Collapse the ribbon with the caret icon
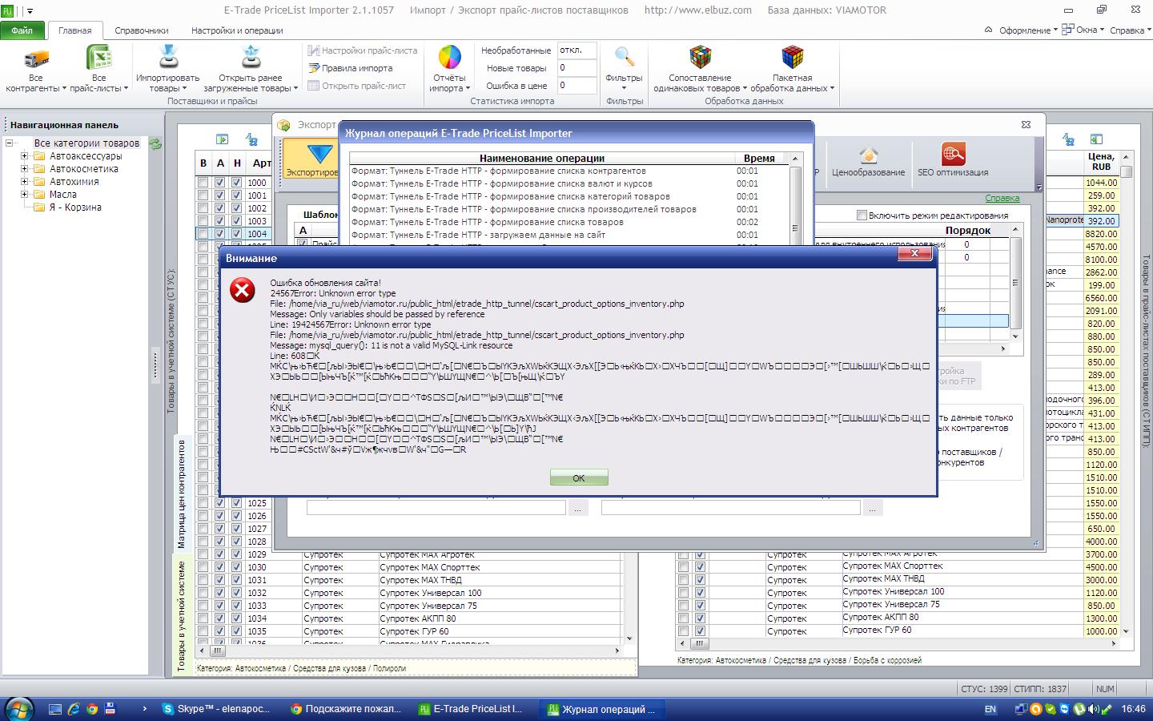The width and height of the screenshot is (1153, 721). (x=989, y=30)
